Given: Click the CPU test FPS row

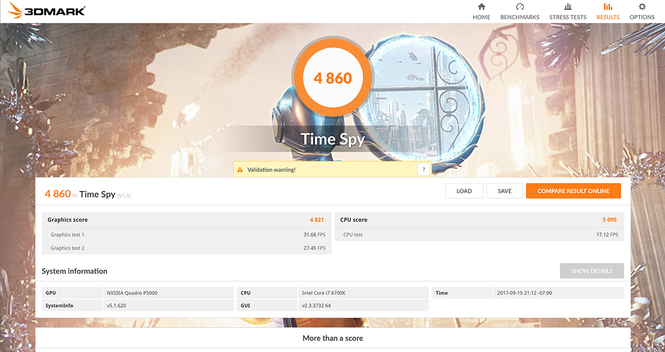Looking at the screenshot, I should (479, 234).
